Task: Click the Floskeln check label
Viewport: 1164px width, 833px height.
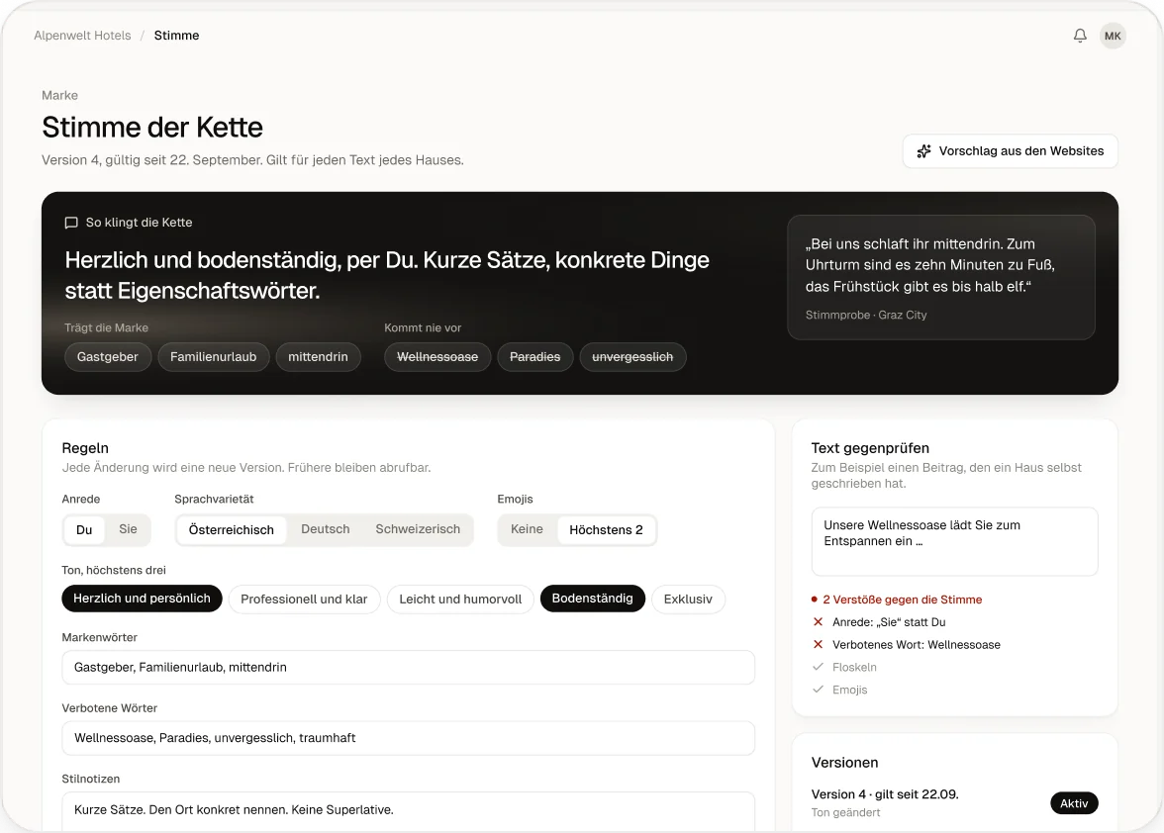Action: 854,667
